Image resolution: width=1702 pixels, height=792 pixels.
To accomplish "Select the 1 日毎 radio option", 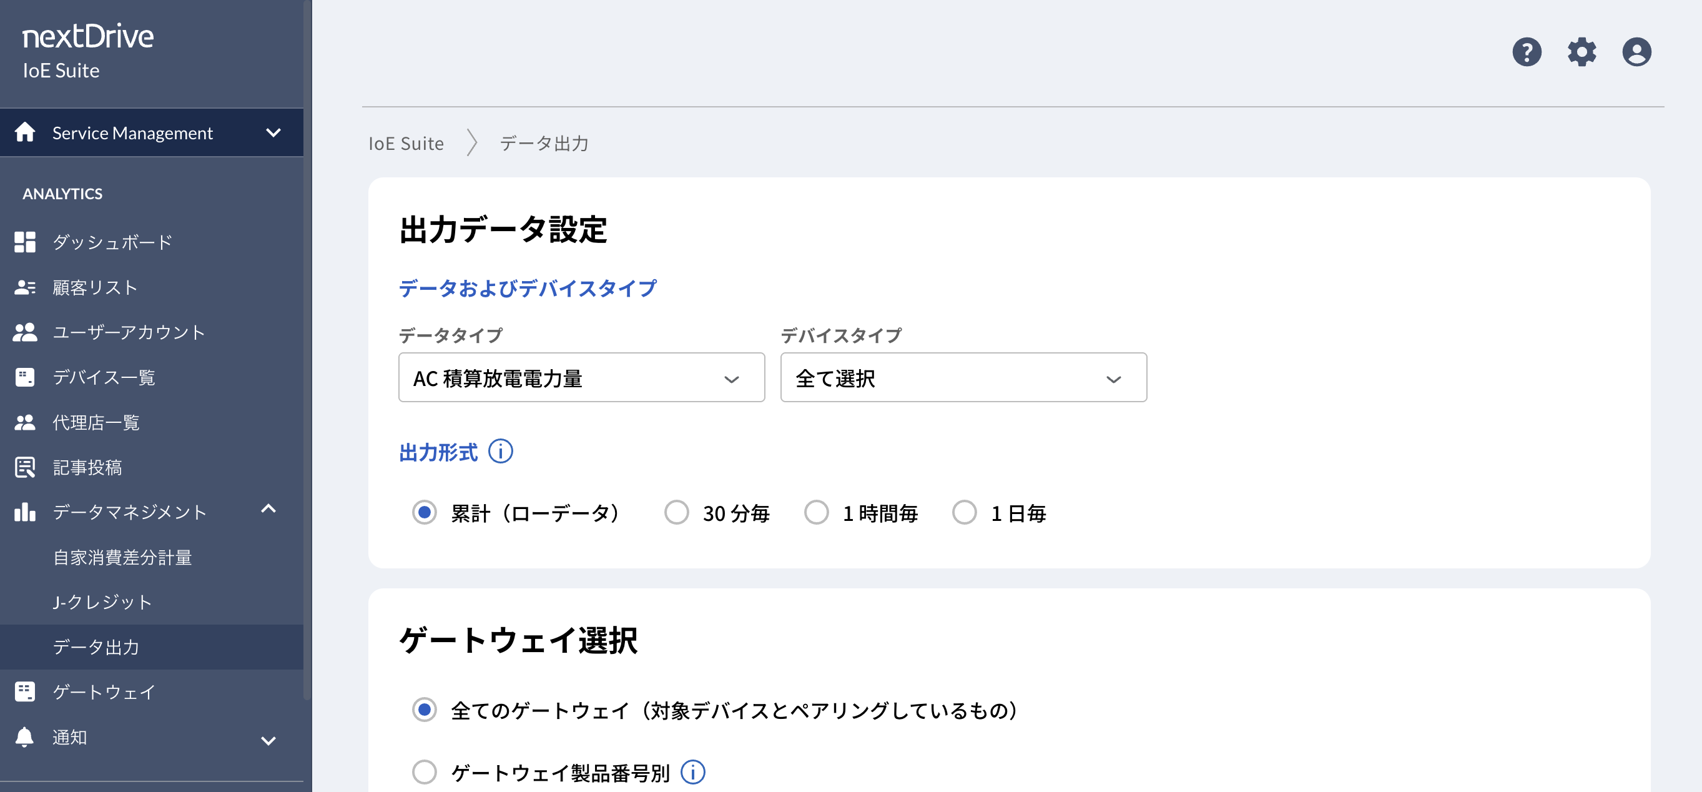I will click(964, 512).
